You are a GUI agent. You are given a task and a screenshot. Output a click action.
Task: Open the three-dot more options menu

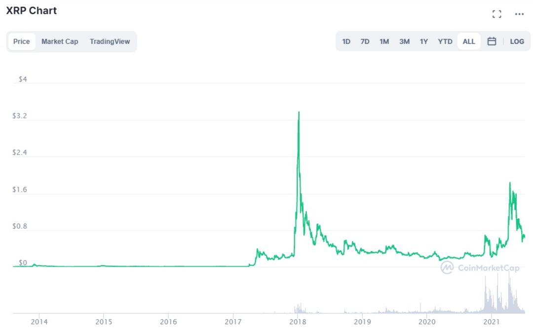[x=519, y=14]
